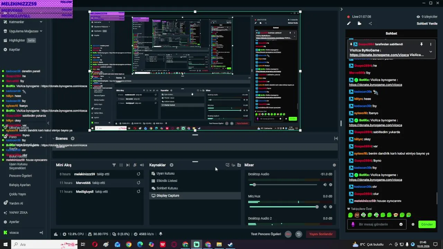The height and width of the screenshot is (249, 443).
Task: Click Test Pencere Ögeleri
Action: [x=266, y=234]
